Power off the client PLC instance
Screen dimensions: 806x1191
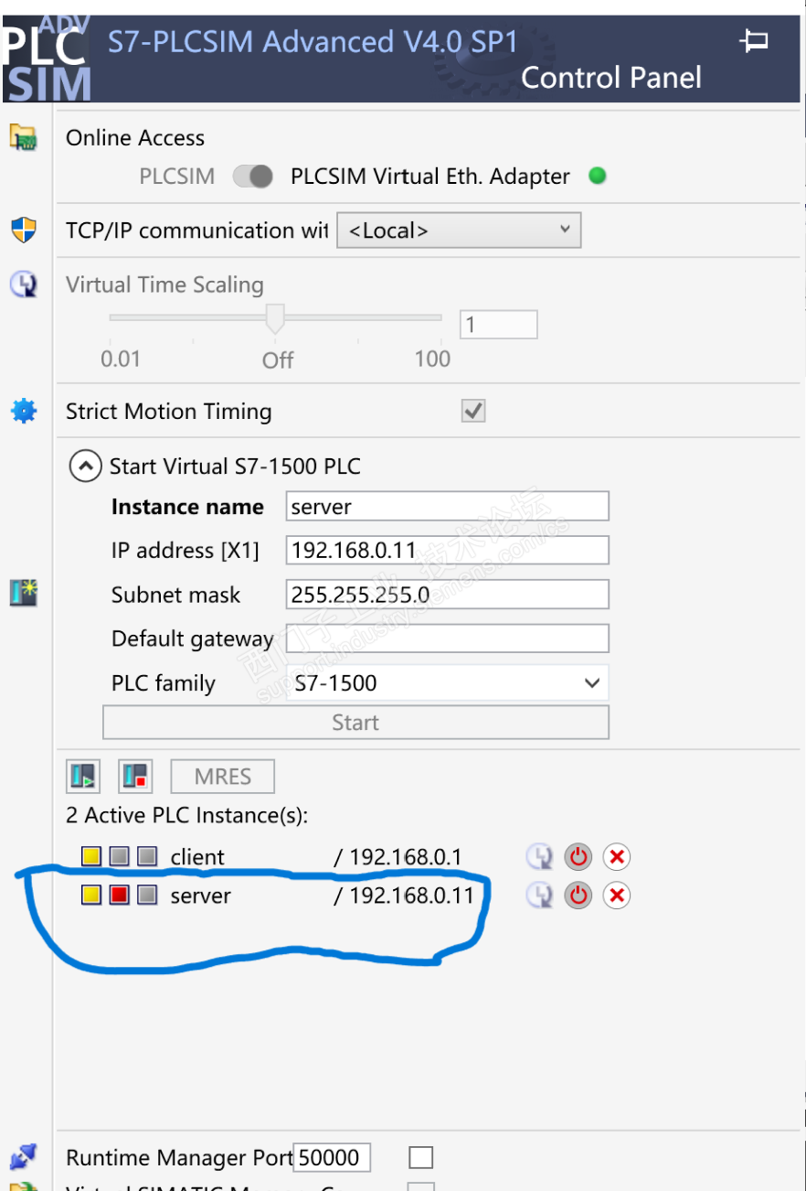coord(578,857)
